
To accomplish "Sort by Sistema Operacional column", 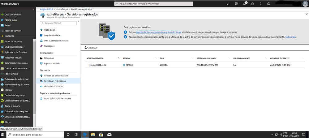I will pyautogui.click(x=206, y=58).
